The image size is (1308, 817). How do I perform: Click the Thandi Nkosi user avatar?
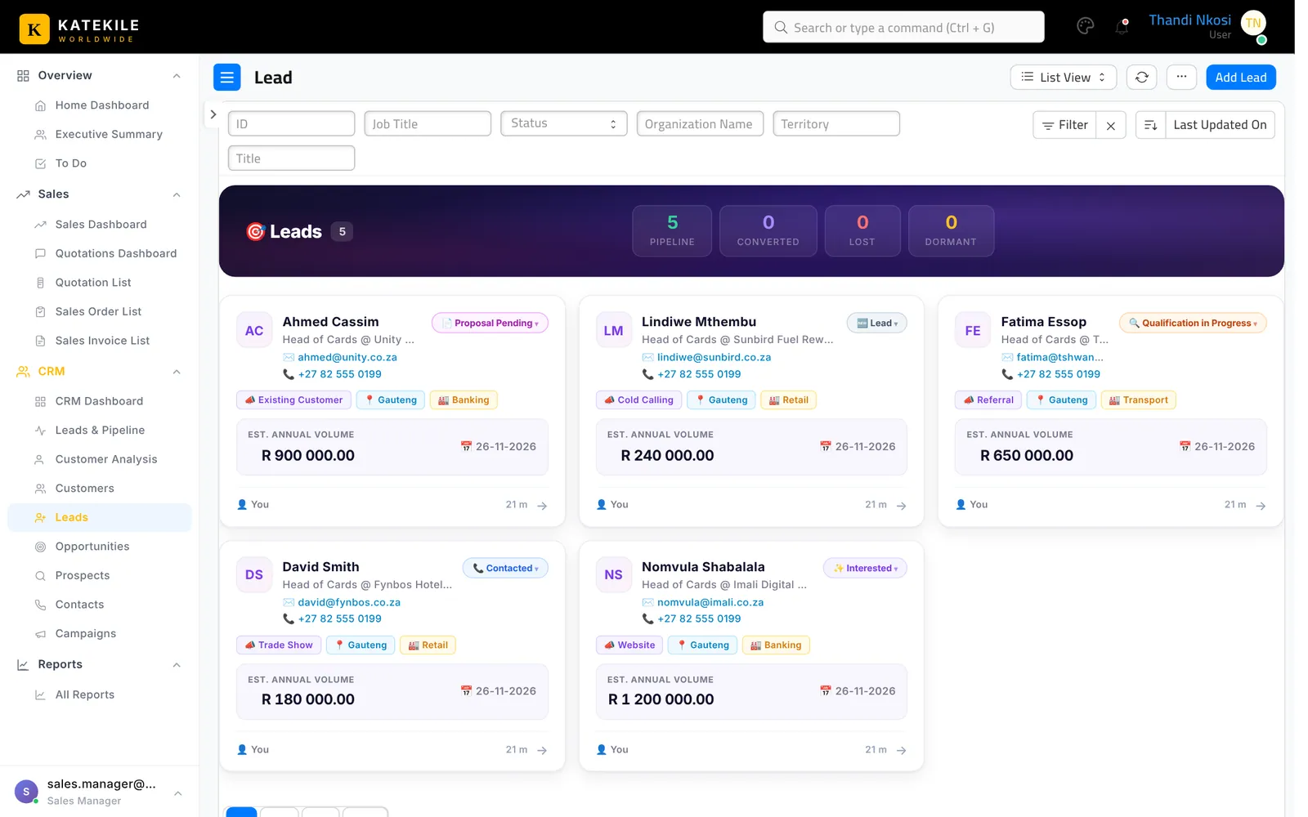tap(1253, 25)
